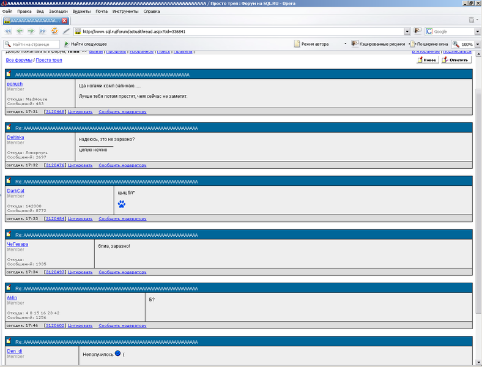Click the Ответить (Reply) button

(456, 60)
